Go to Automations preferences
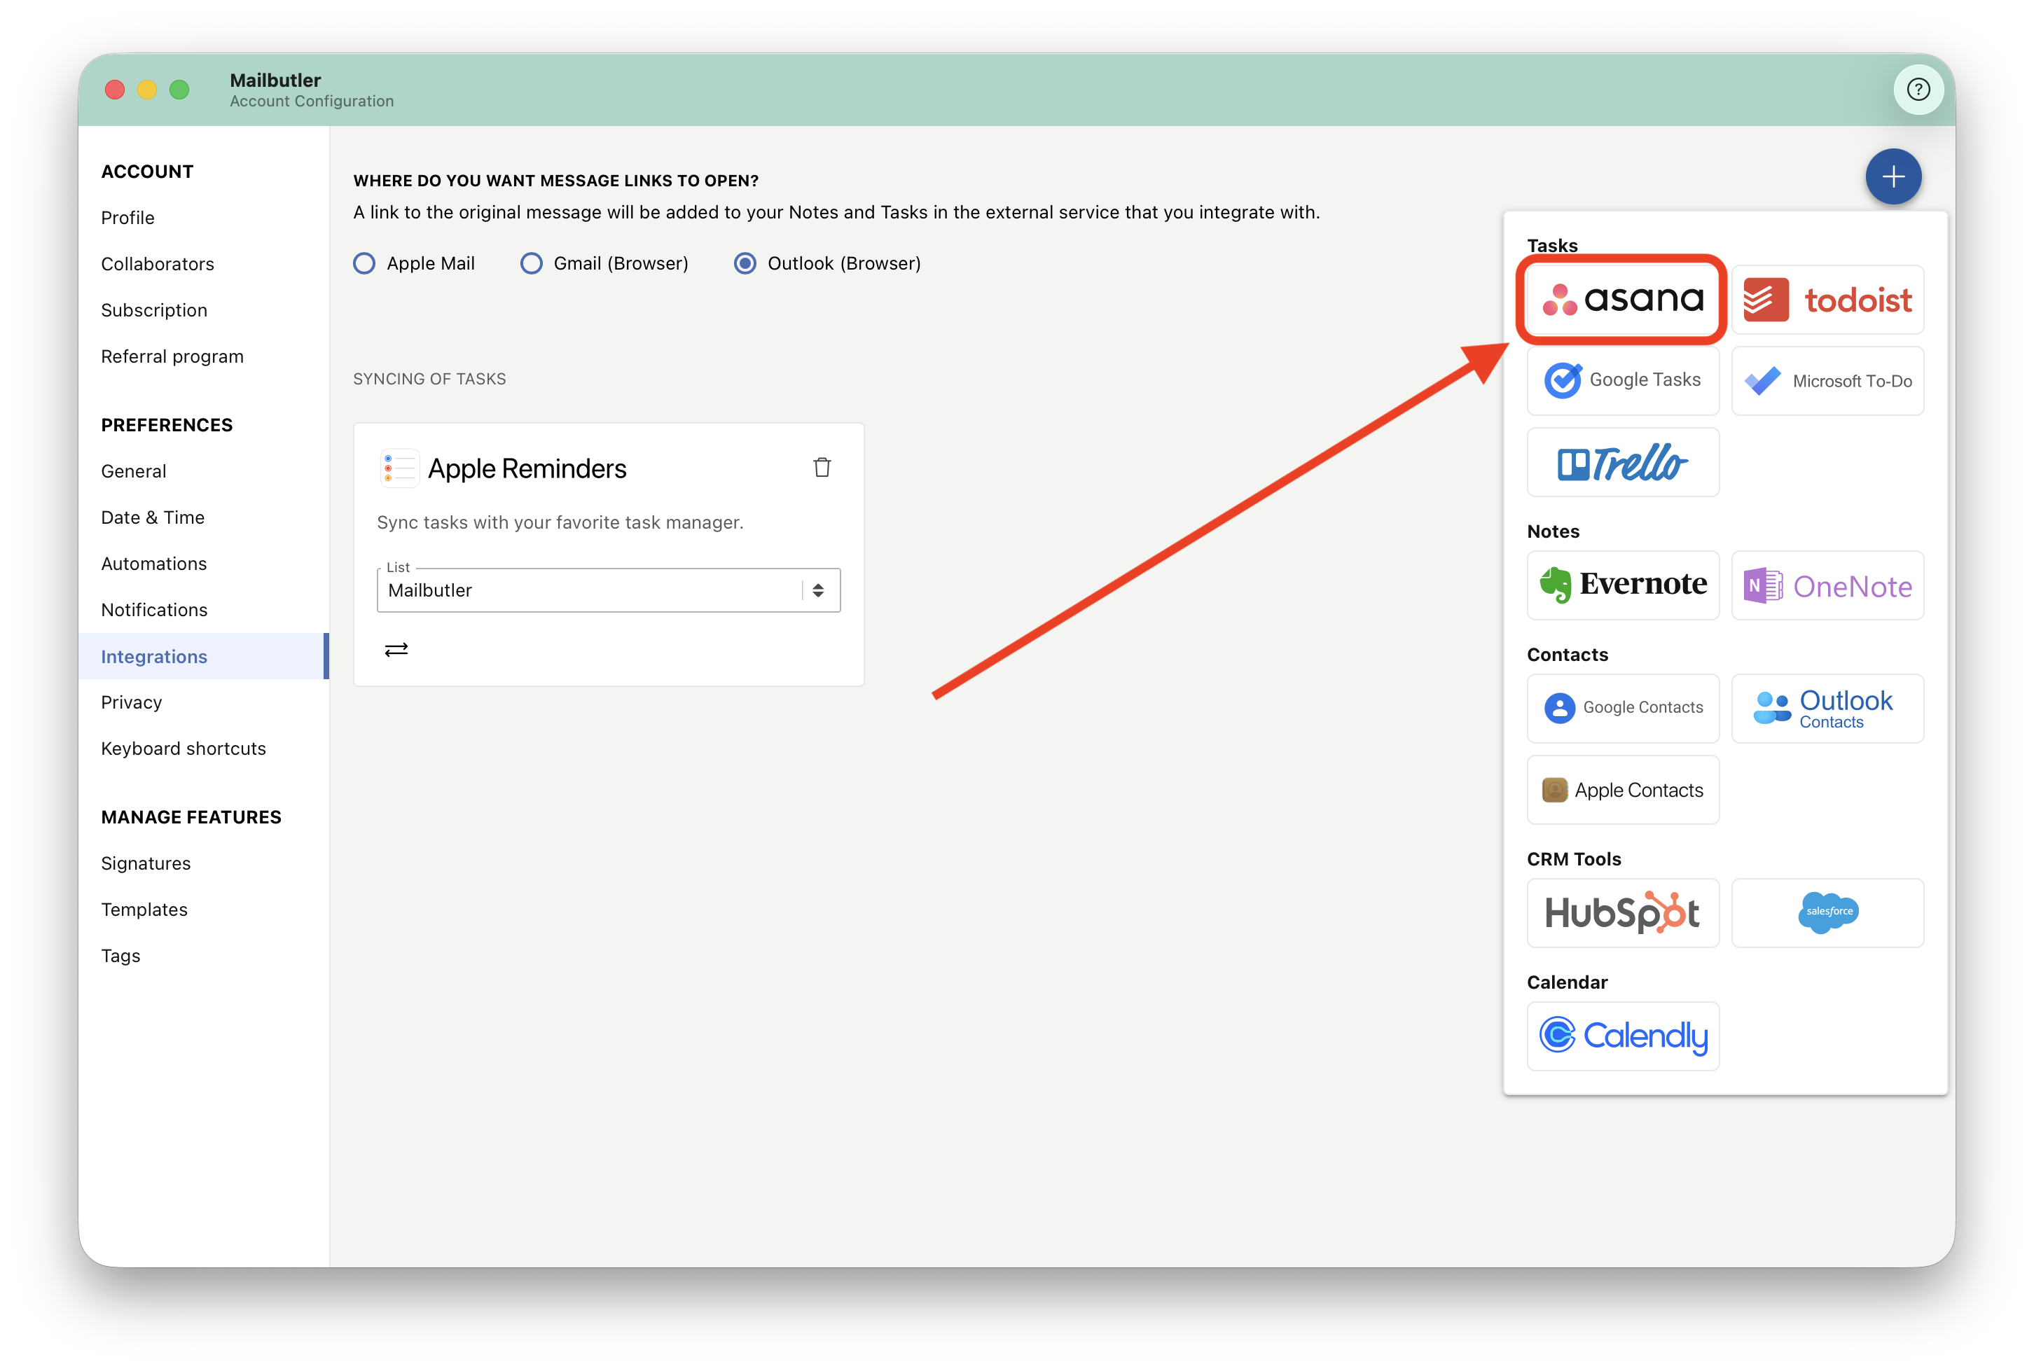This screenshot has width=2034, height=1371. point(154,564)
